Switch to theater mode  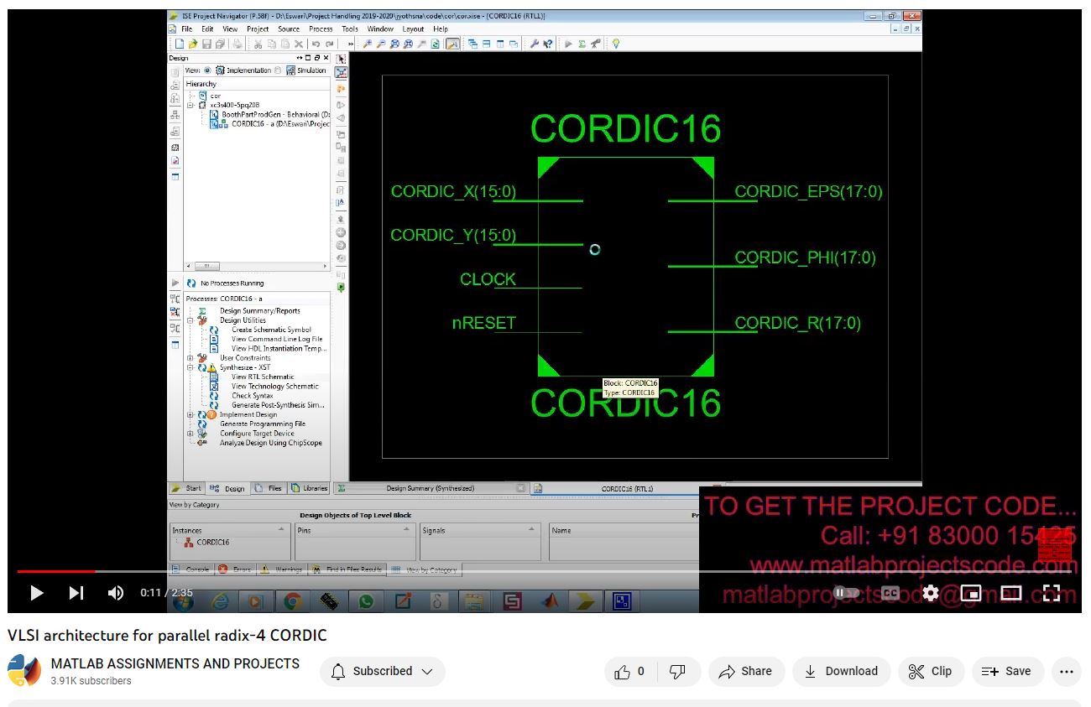[1010, 593]
